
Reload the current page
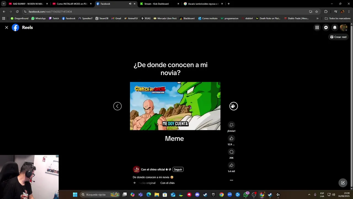(x=17, y=12)
